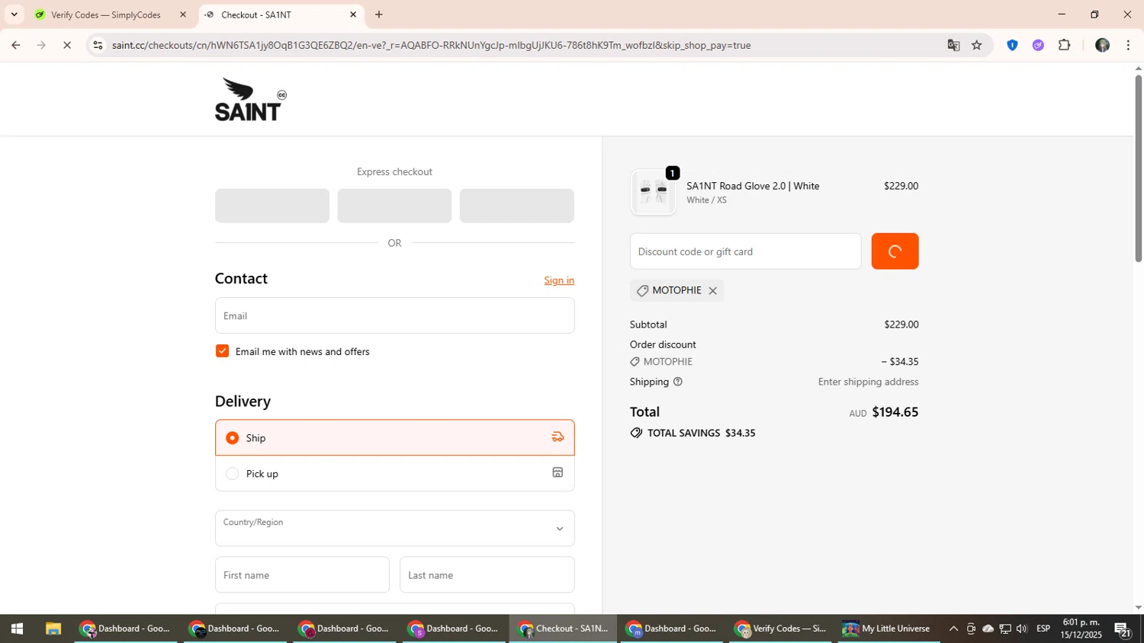Click the first express checkout button
This screenshot has height=643, width=1144.
272,206
